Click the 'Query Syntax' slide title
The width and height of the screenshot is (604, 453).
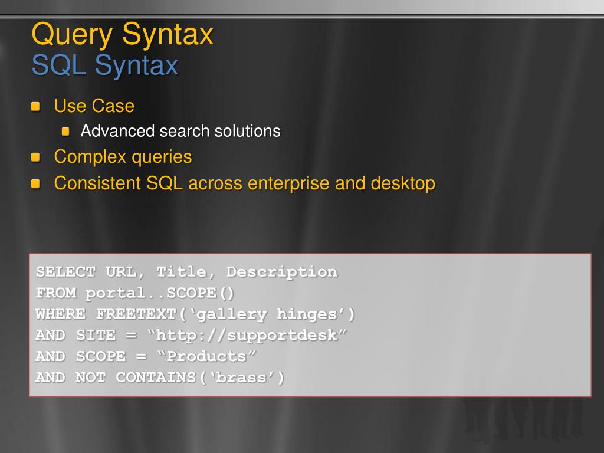click(123, 35)
